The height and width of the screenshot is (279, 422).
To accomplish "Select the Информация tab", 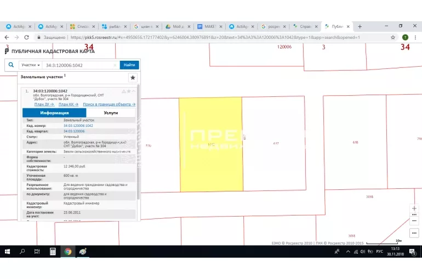I will 54,113.
